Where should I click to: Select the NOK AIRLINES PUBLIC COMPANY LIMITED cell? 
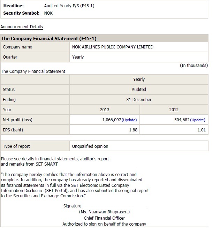coord(113,47)
